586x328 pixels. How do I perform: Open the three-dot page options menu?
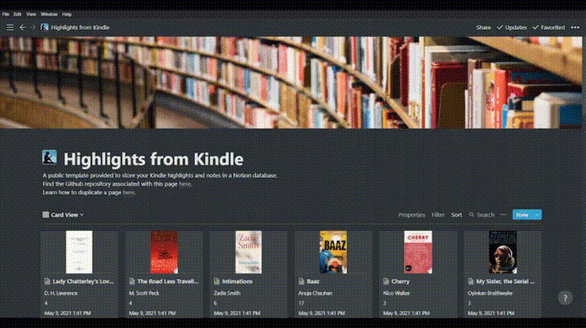576,27
